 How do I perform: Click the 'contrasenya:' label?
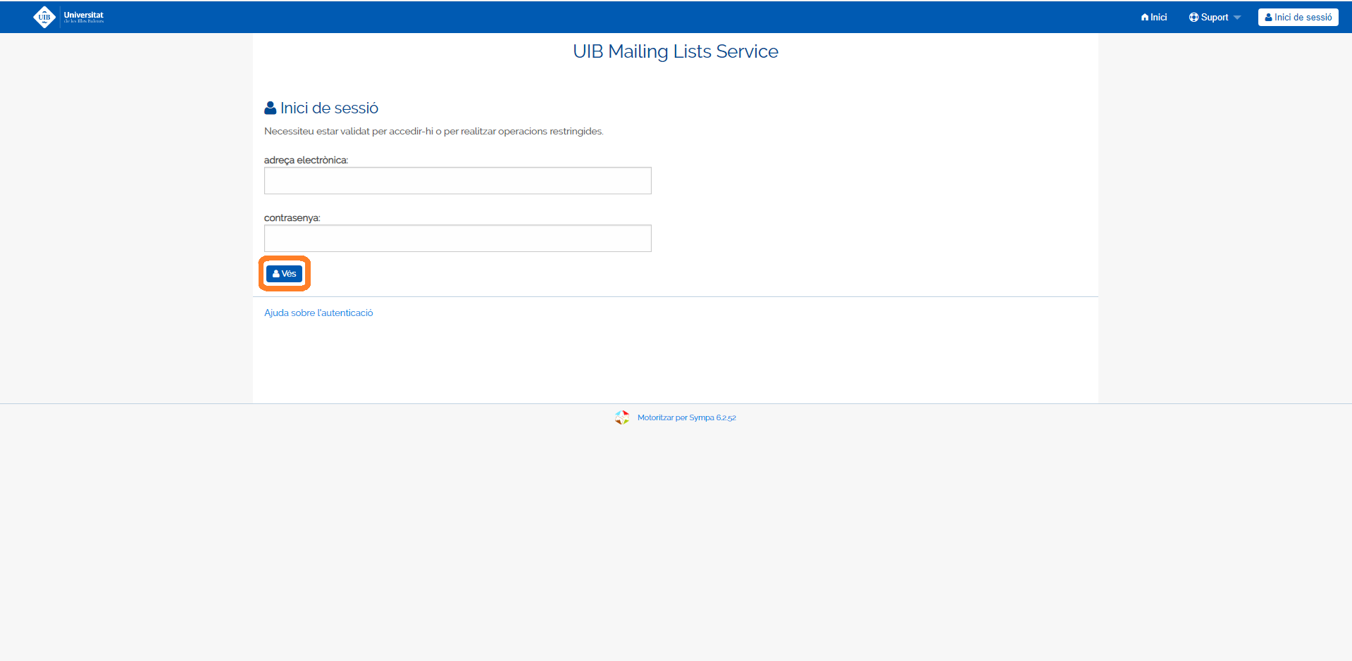292,218
